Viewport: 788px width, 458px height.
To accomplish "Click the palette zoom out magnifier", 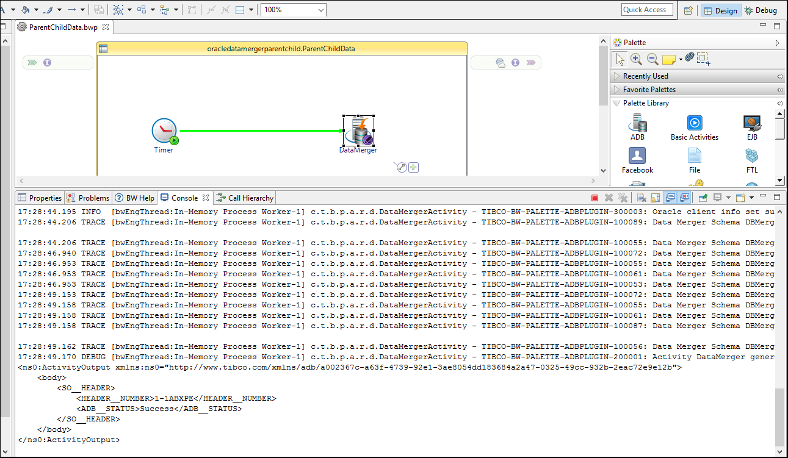I will [652, 59].
